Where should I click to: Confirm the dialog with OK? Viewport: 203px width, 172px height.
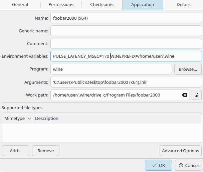coord(159,165)
